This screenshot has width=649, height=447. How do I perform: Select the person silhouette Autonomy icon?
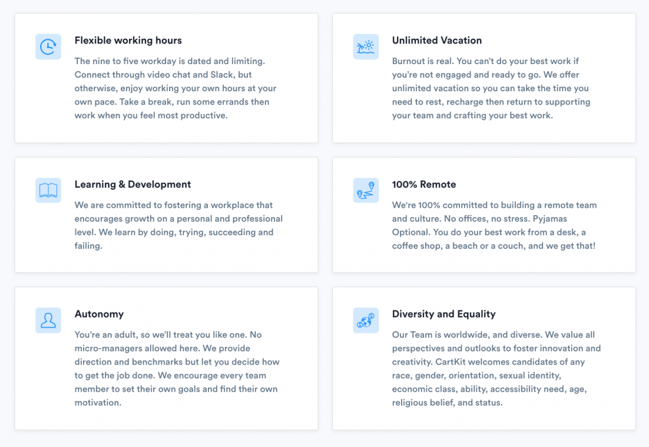tap(48, 321)
